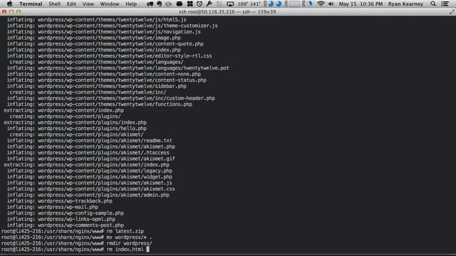
Task: Open the Shell menu
Action: pos(54,4)
